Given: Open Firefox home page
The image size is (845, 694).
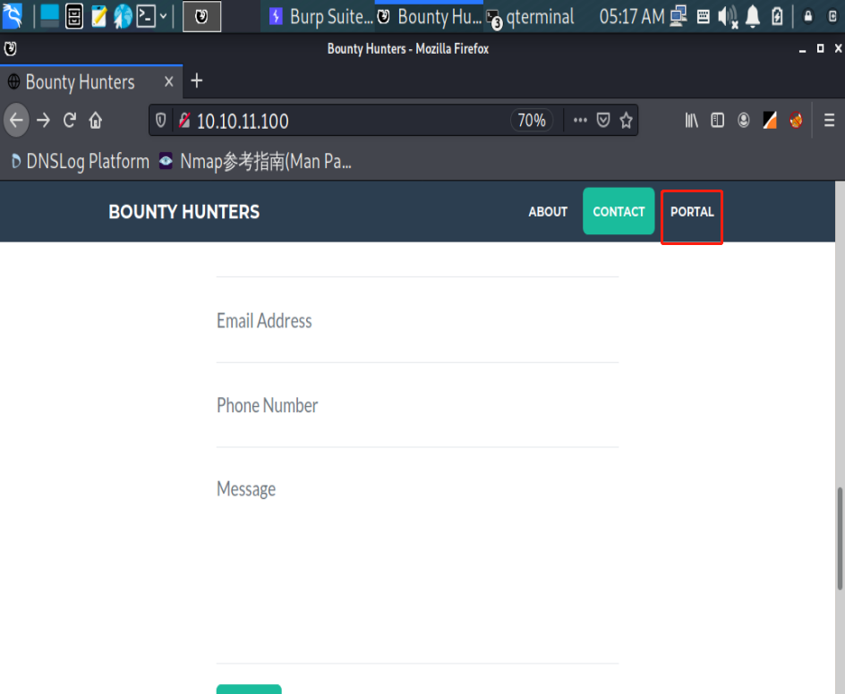Looking at the screenshot, I should (x=96, y=120).
